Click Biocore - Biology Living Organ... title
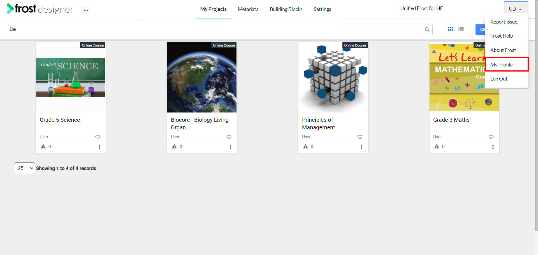This screenshot has width=538, height=255. pyautogui.click(x=200, y=123)
